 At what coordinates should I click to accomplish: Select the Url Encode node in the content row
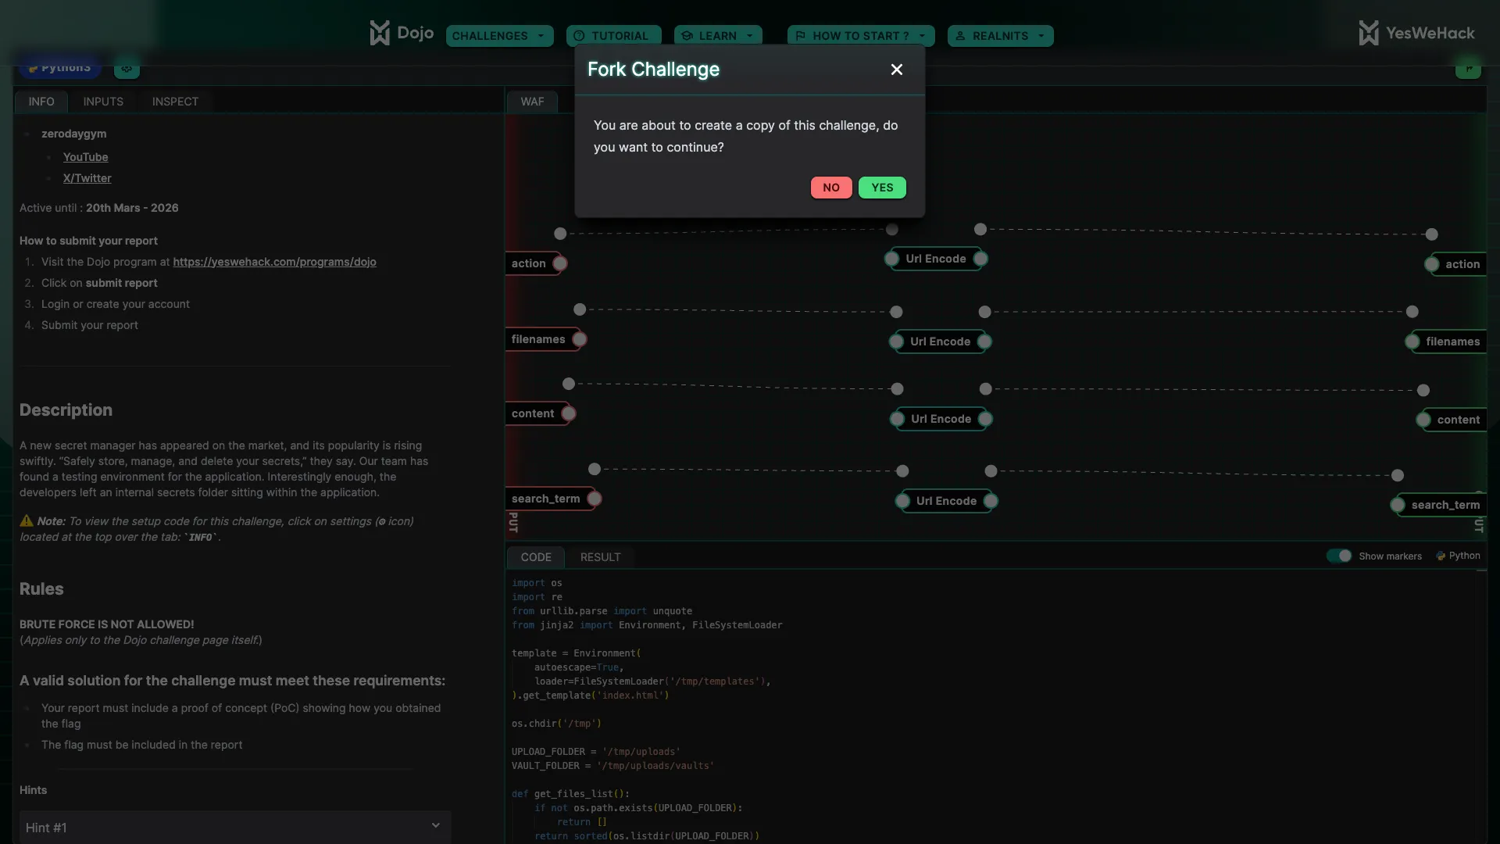pyautogui.click(x=941, y=419)
